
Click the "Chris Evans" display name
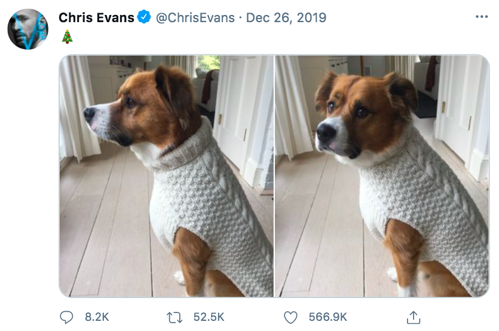(96, 17)
